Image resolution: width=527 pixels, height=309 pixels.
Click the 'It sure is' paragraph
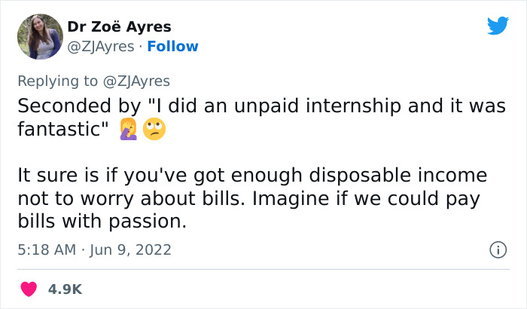[x=252, y=199]
